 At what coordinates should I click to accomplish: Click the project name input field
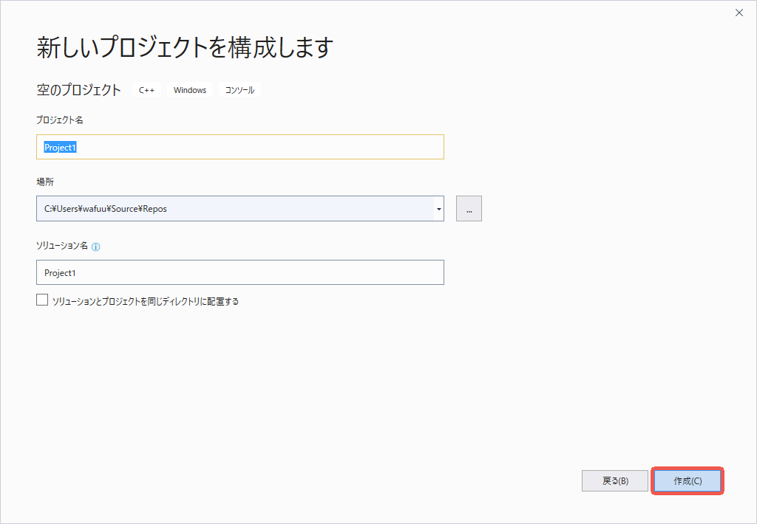pyautogui.click(x=240, y=147)
